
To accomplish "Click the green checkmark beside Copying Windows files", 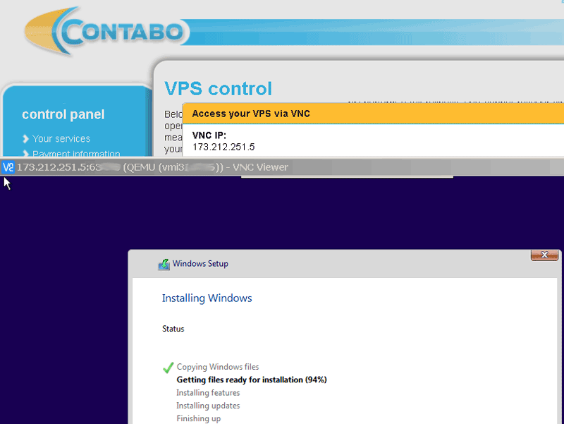I will coord(168,368).
